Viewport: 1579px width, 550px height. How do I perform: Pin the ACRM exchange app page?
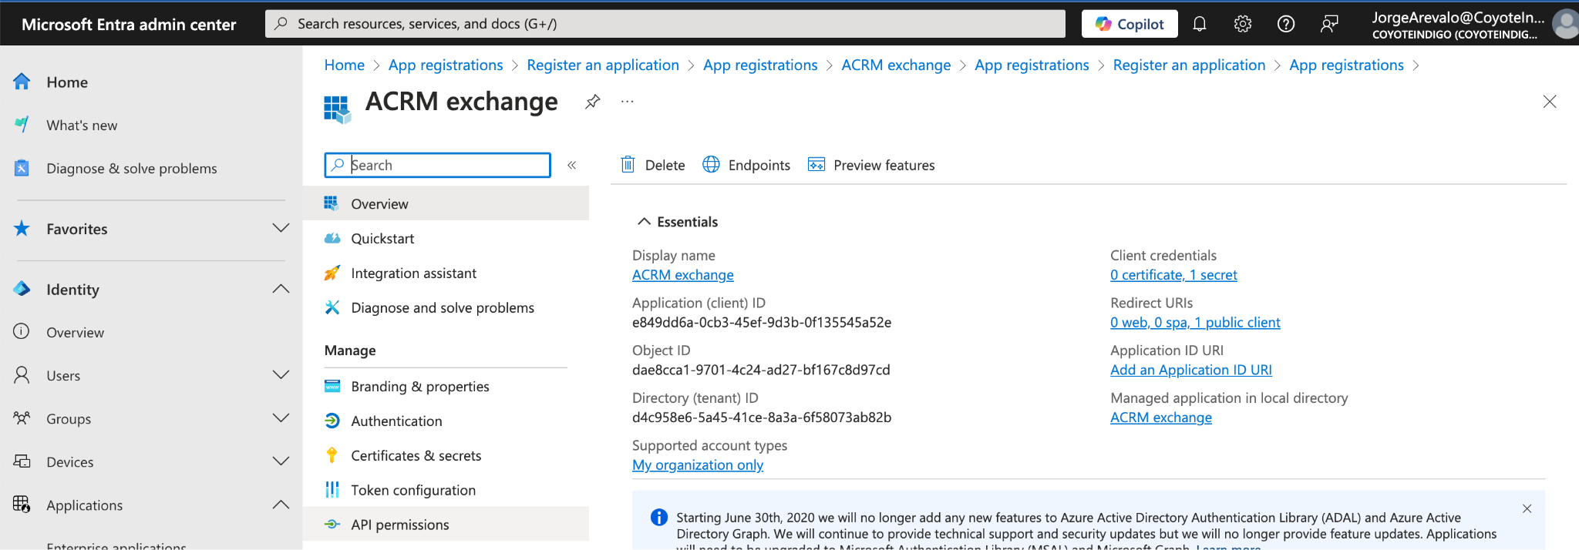click(592, 102)
